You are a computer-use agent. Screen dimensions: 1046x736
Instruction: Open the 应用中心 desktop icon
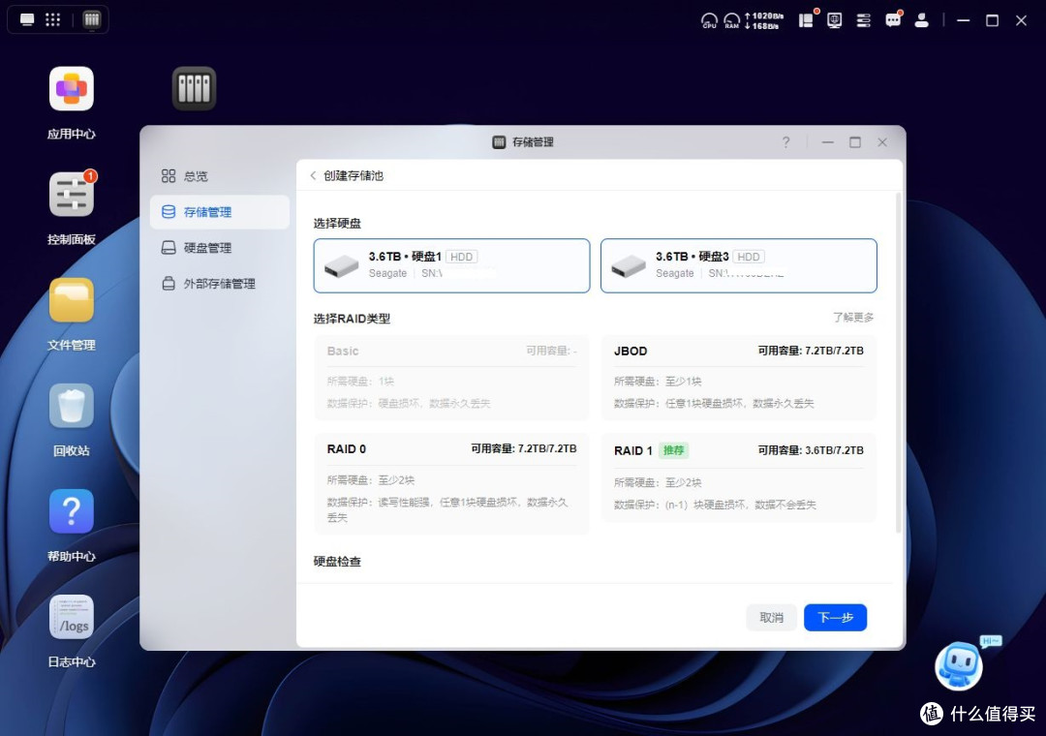pos(72,89)
